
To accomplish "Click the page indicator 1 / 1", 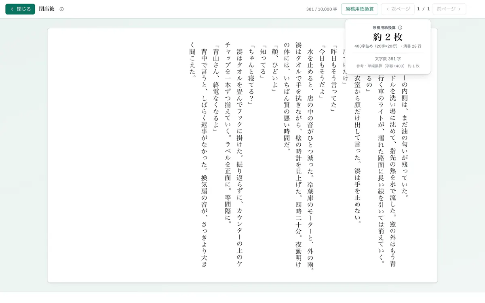I will pos(424,9).
